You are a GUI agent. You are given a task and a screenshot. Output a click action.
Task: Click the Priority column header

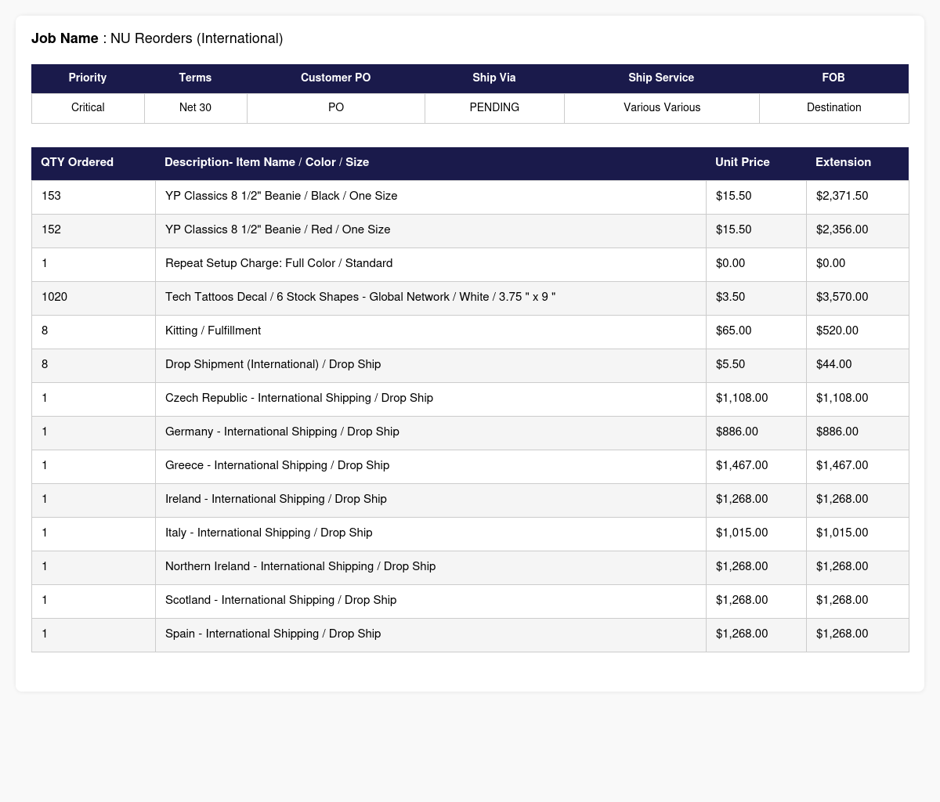point(88,78)
